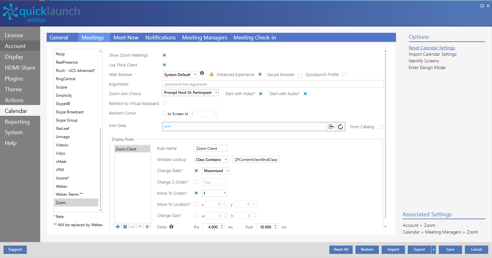
Task: Open the Zoom Join Choice dropdown
Action: tap(190, 93)
